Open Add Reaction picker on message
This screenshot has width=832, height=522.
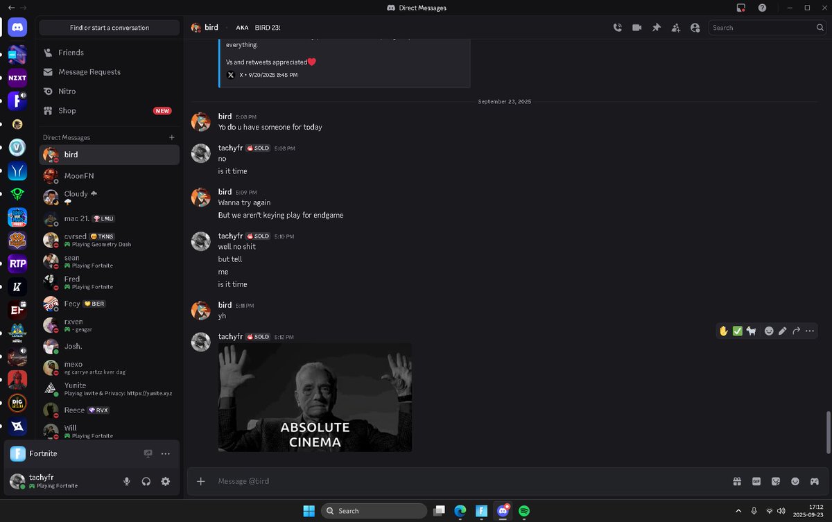[769, 331]
